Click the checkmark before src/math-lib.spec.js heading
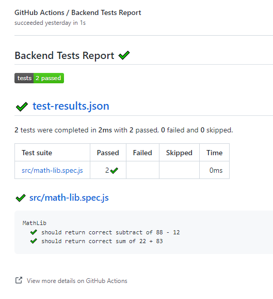Screen dimensions: 273x299 pyautogui.click(x=21, y=198)
